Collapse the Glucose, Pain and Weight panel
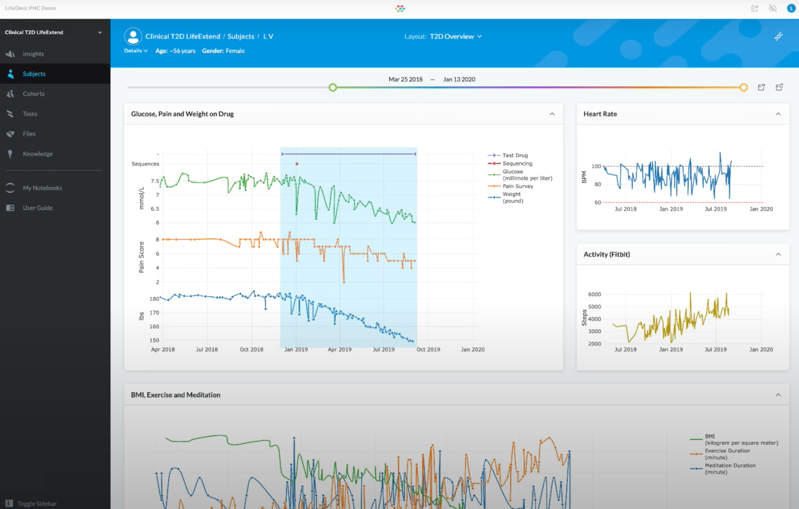The height and width of the screenshot is (509, 799). tap(552, 114)
